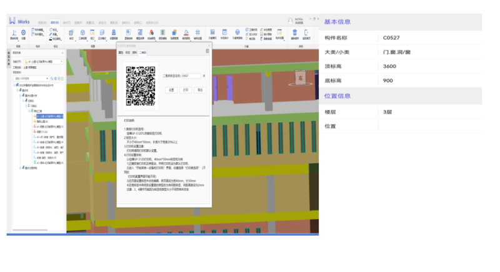
Task: Clear the QR label name with the X
Action: click(204, 75)
